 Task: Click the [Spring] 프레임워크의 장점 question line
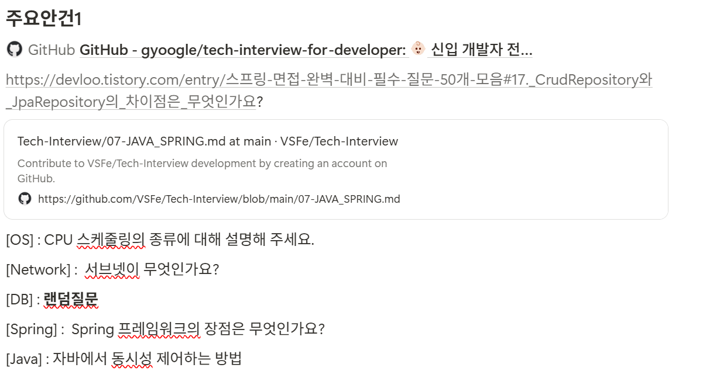pyautogui.click(x=165, y=329)
